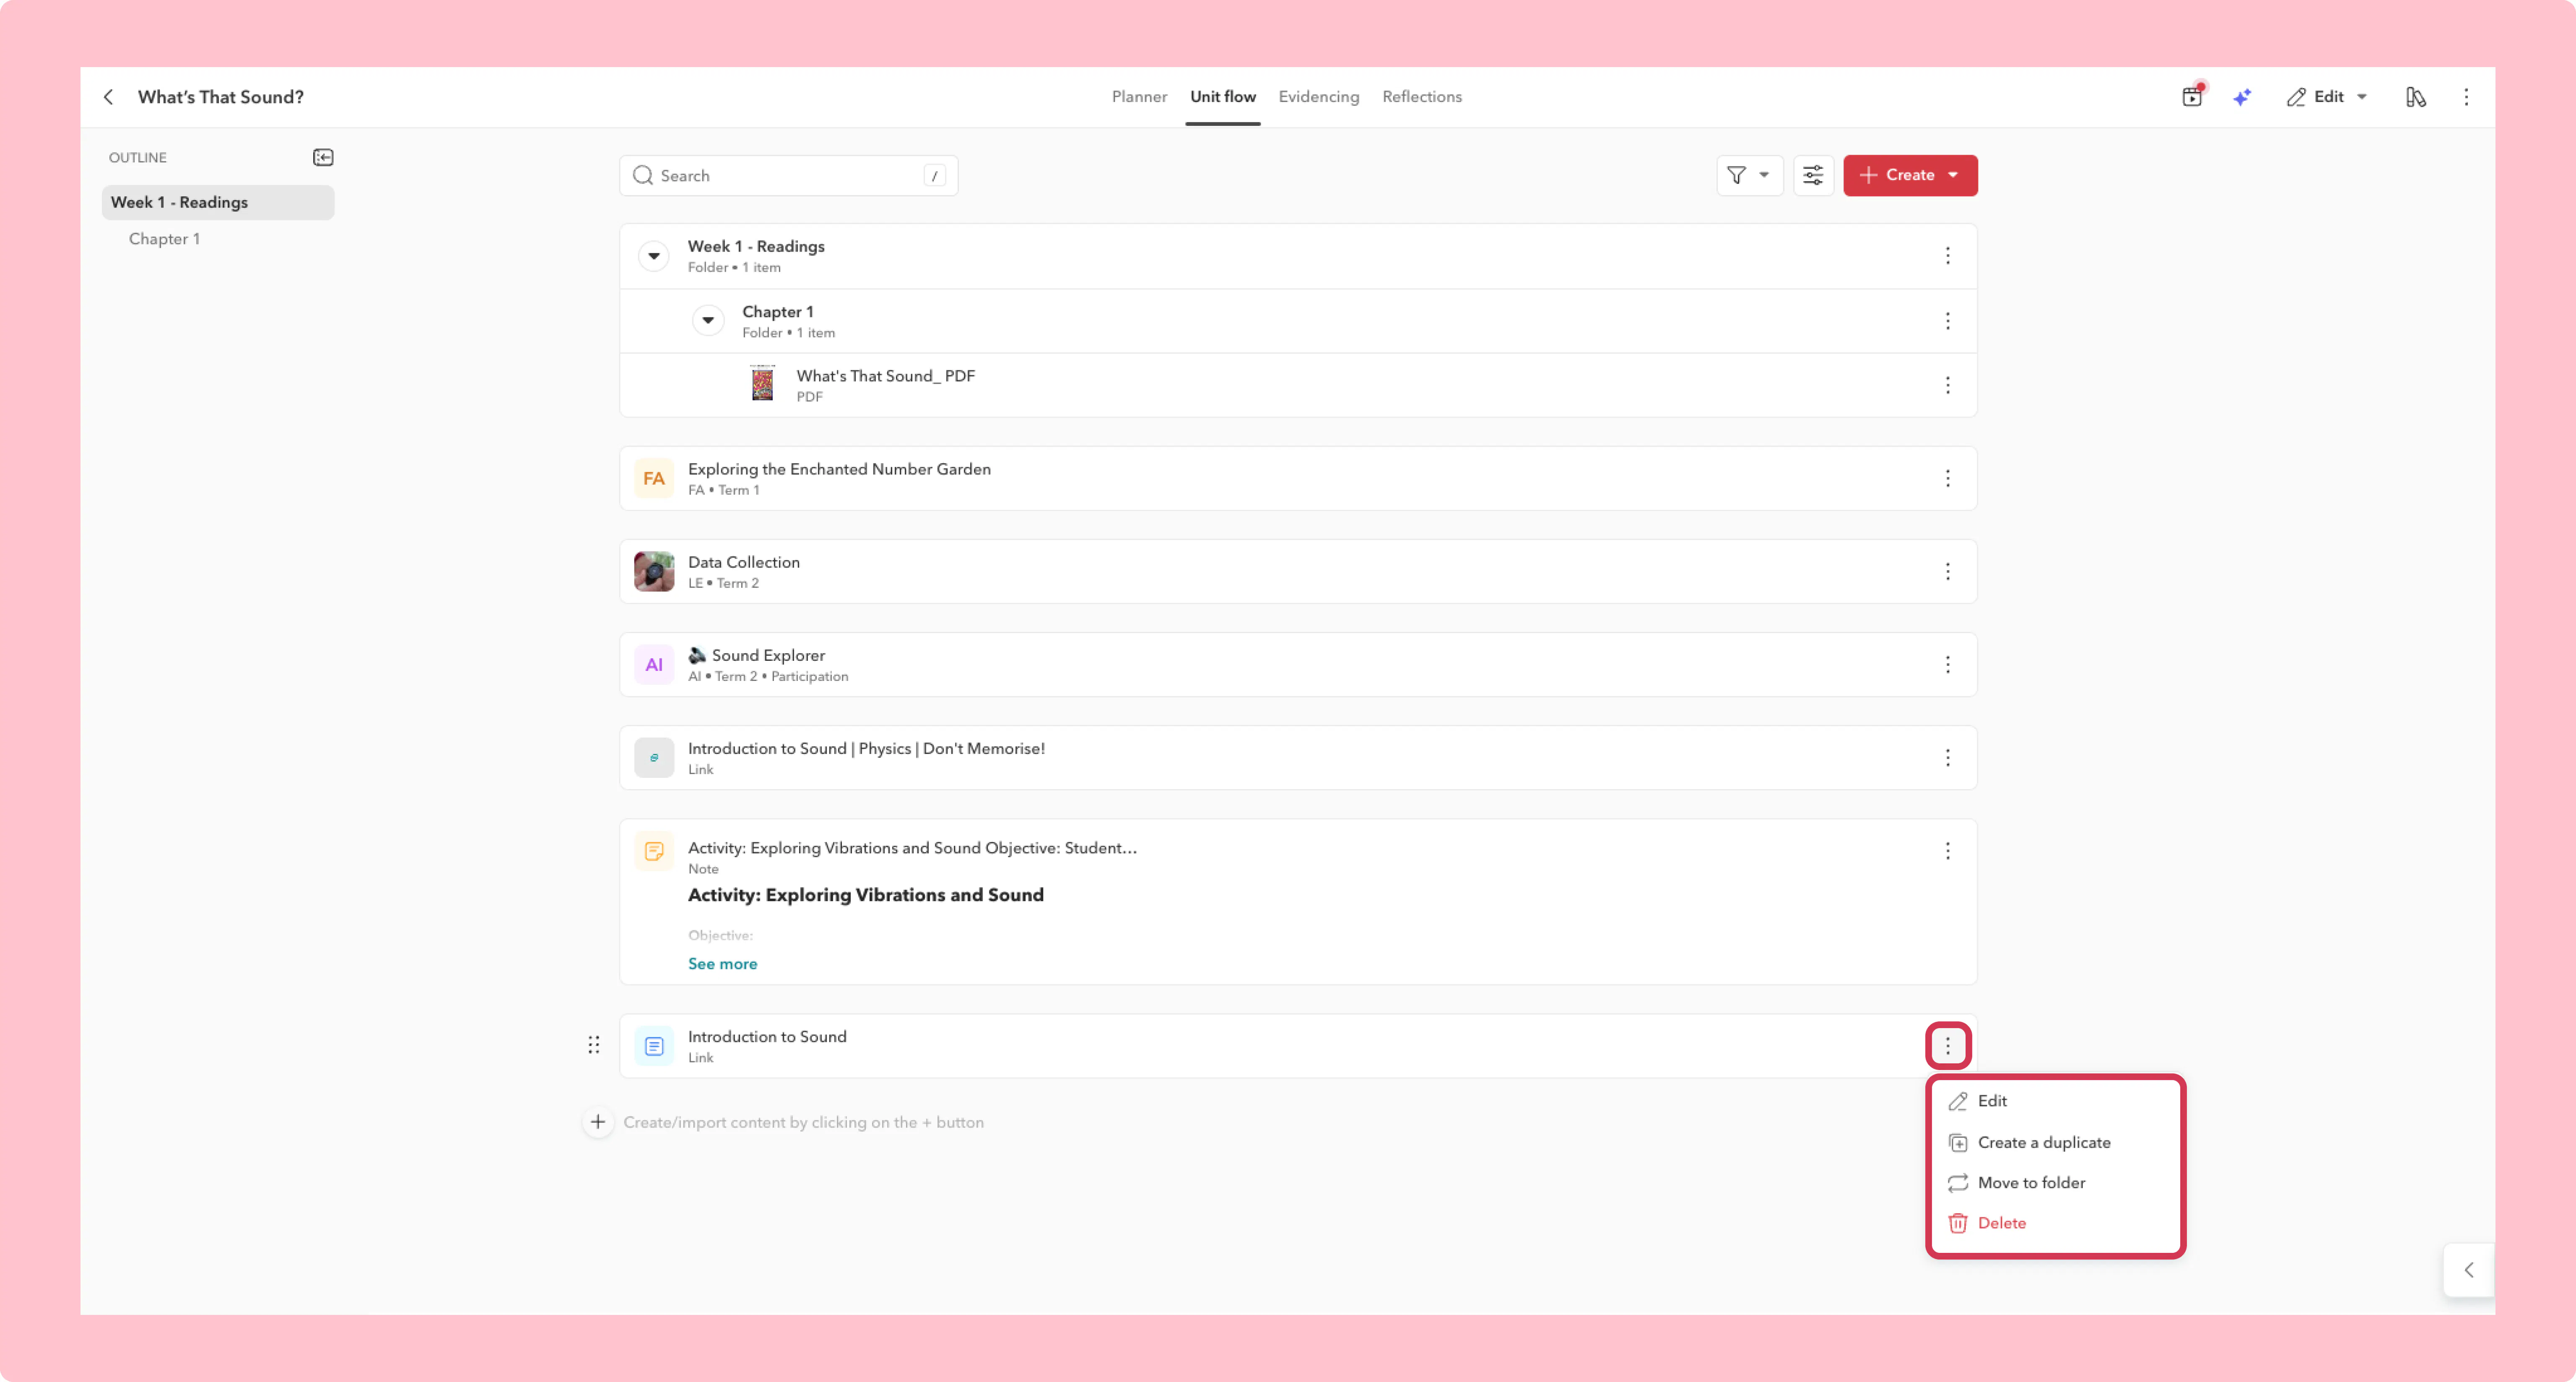
Task: Switch to the Planner tab
Action: (x=1139, y=97)
